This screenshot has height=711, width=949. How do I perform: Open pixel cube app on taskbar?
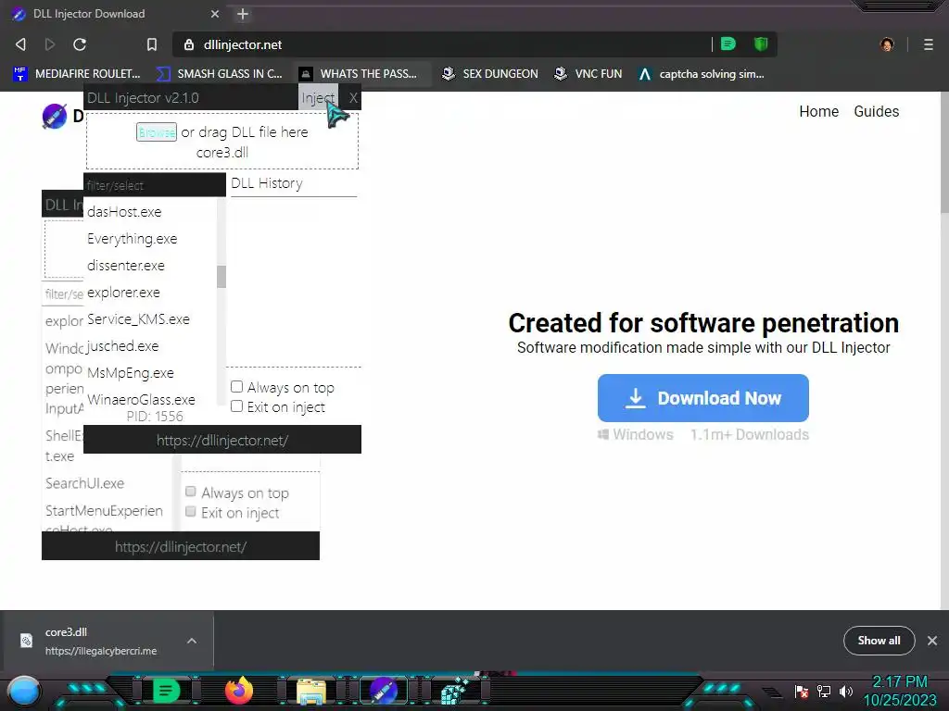[455, 692]
